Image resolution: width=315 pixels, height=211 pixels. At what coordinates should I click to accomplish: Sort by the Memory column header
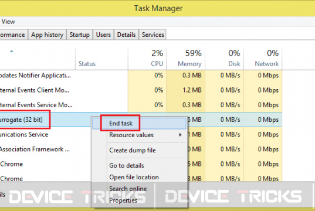tap(186, 59)
